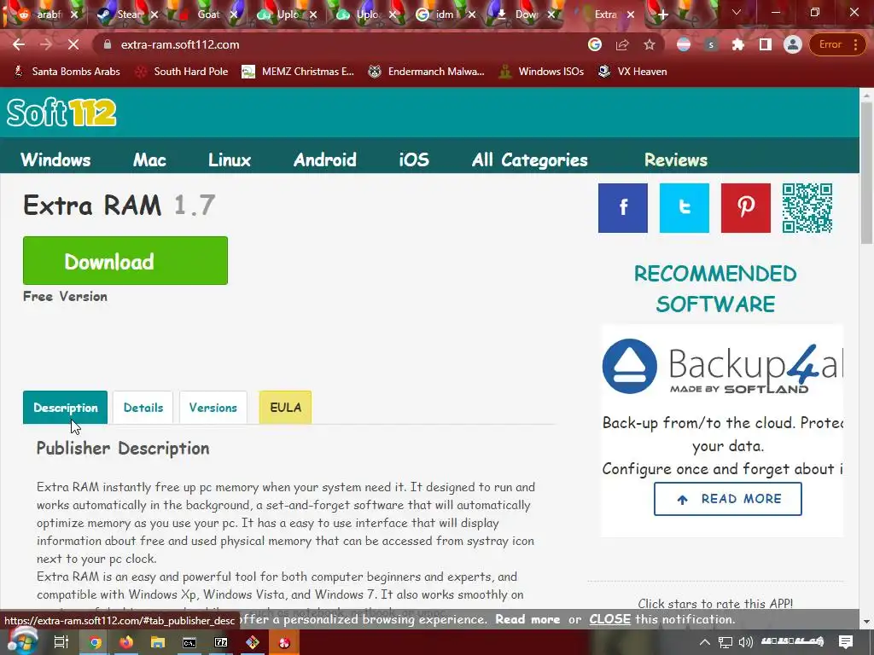Open 7-Zip from the taskbar

(221, 642)
